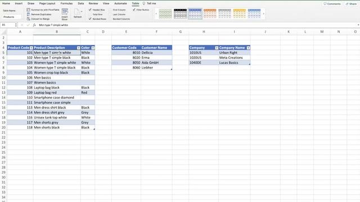
Task: Cancel the formula bar entry with the X icon
Action: 22,25
